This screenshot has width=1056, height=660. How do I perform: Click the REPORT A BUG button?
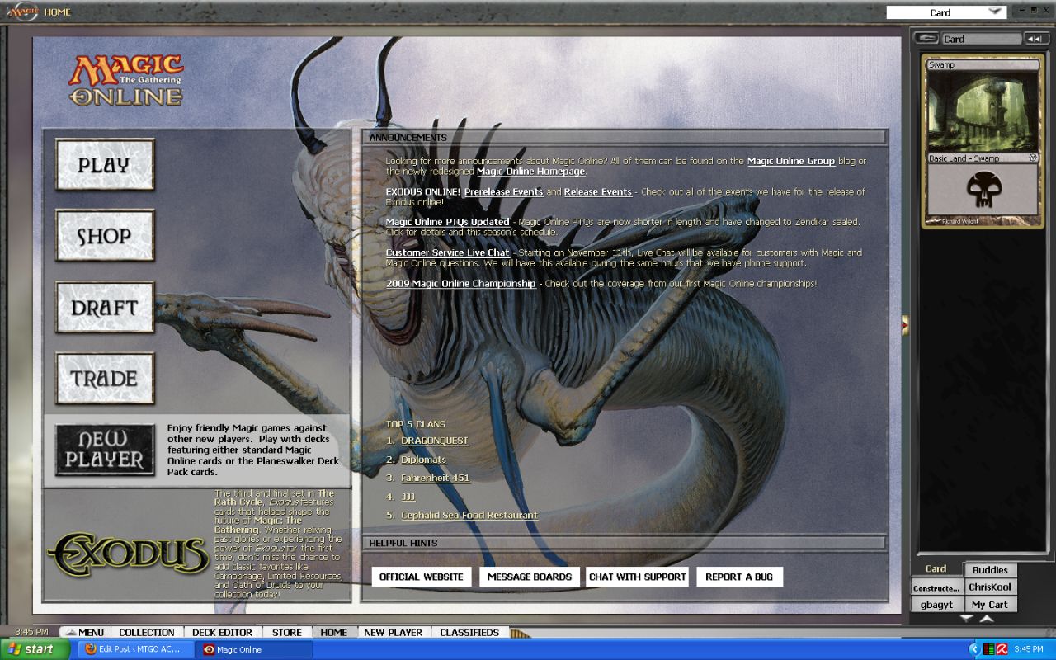(x=739, y=577)
